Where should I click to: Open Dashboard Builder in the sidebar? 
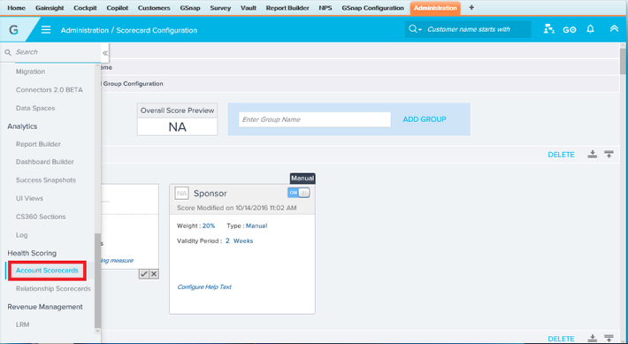45,162
